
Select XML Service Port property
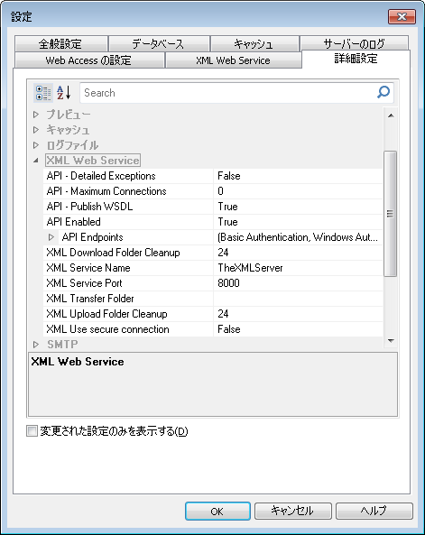128,283
